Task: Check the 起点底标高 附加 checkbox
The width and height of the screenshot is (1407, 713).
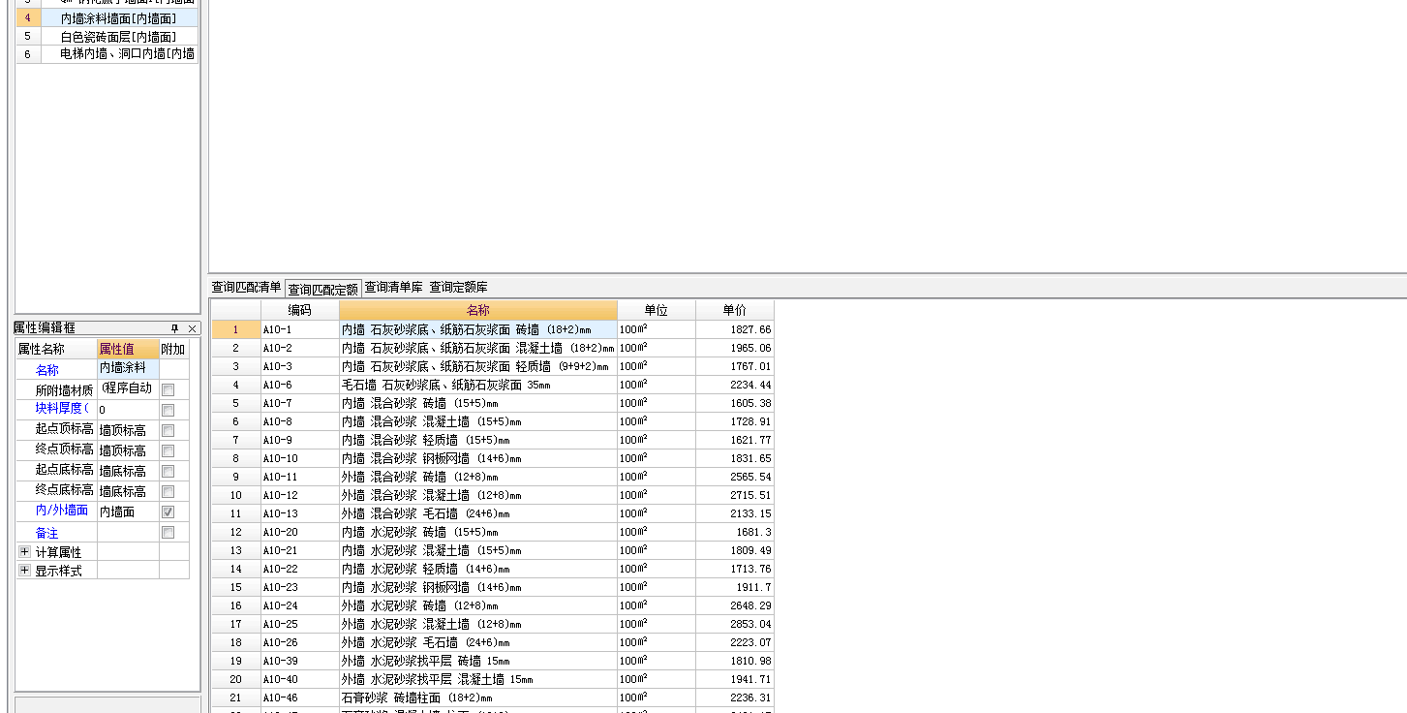Action: pyautogui.click(x=168, y=471)
